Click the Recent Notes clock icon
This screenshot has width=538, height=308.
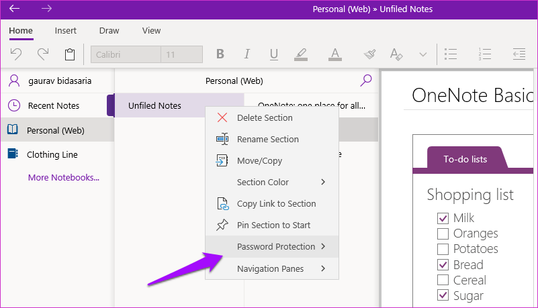[13, 105]
